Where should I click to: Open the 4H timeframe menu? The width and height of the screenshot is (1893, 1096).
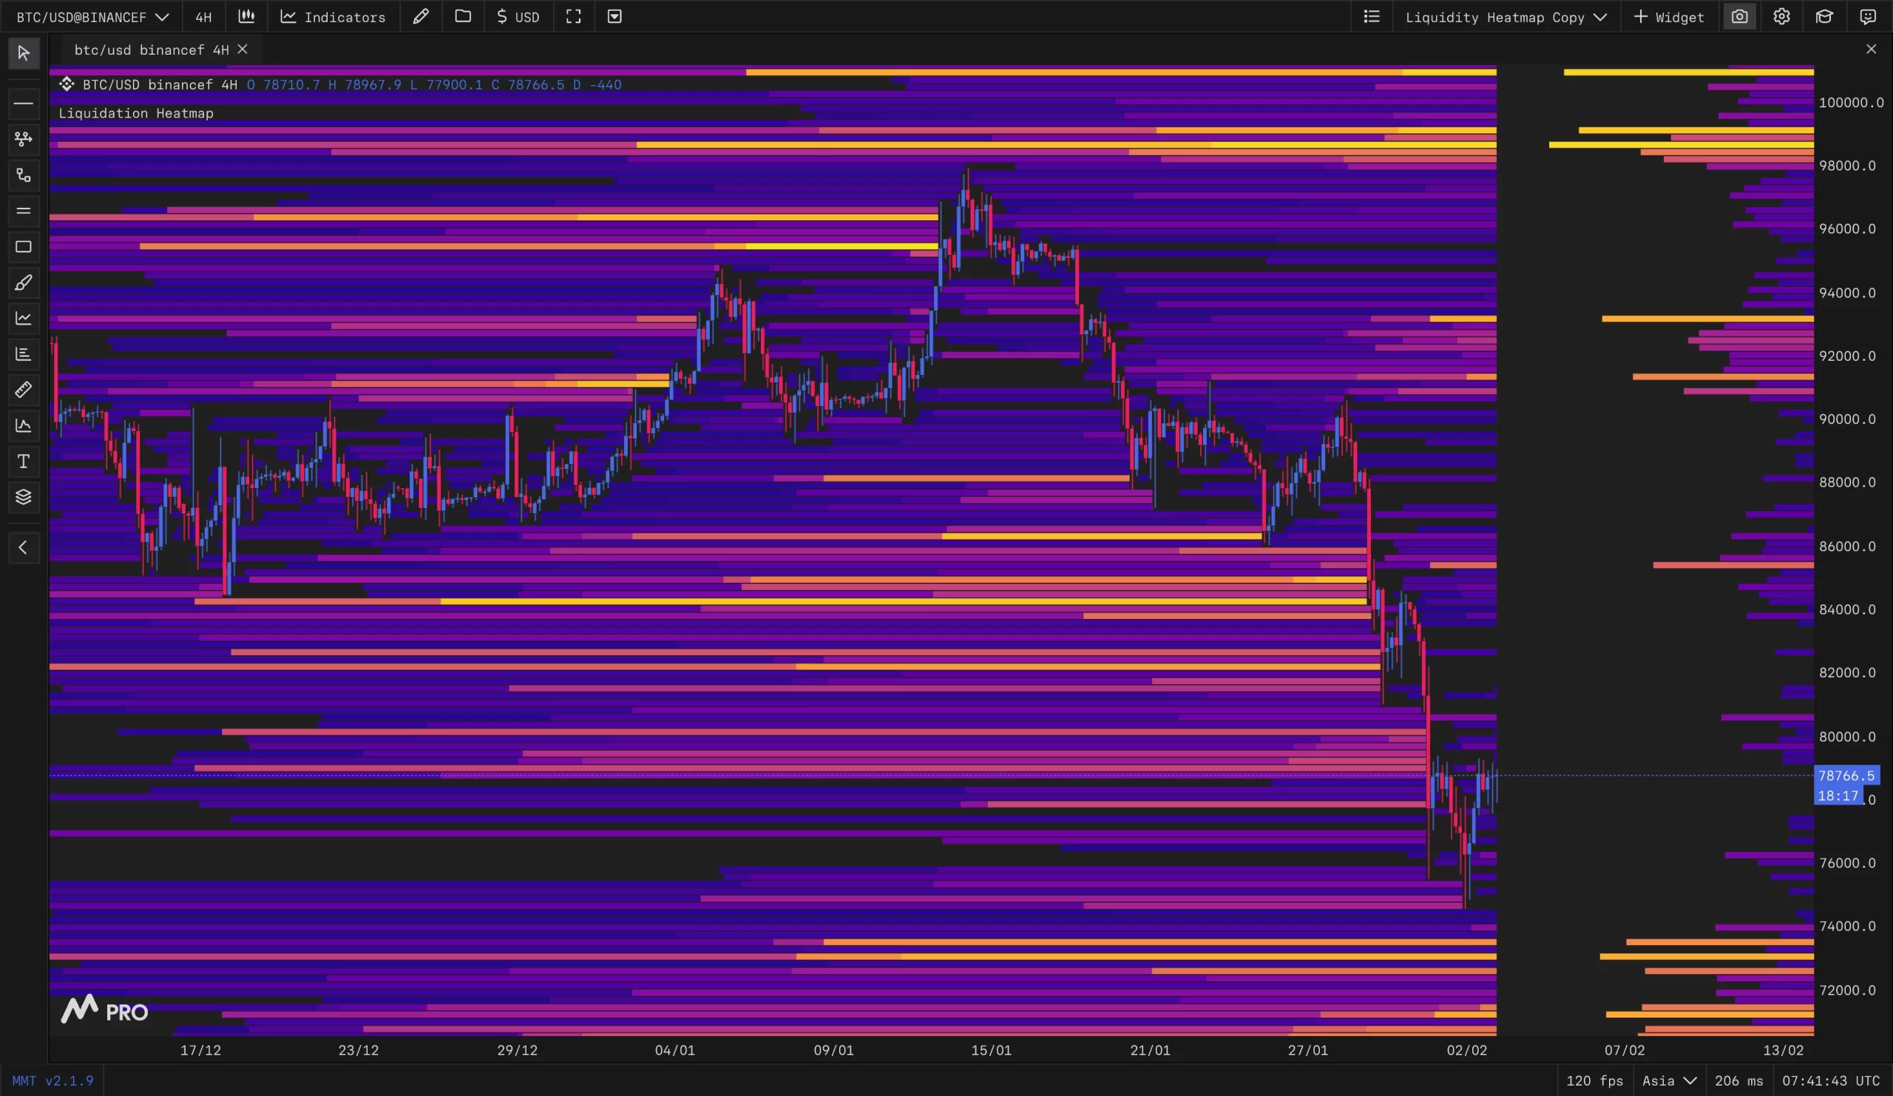point(203,16)
